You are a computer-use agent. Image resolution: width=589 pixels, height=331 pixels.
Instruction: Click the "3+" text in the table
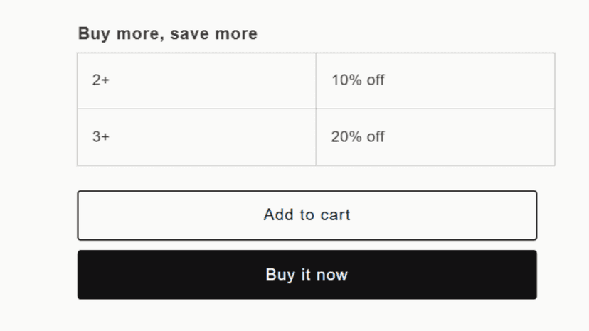[x=101, y=136]
